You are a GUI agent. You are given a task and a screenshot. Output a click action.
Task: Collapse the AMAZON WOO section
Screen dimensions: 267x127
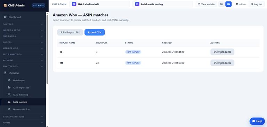[x=23, y=66]
